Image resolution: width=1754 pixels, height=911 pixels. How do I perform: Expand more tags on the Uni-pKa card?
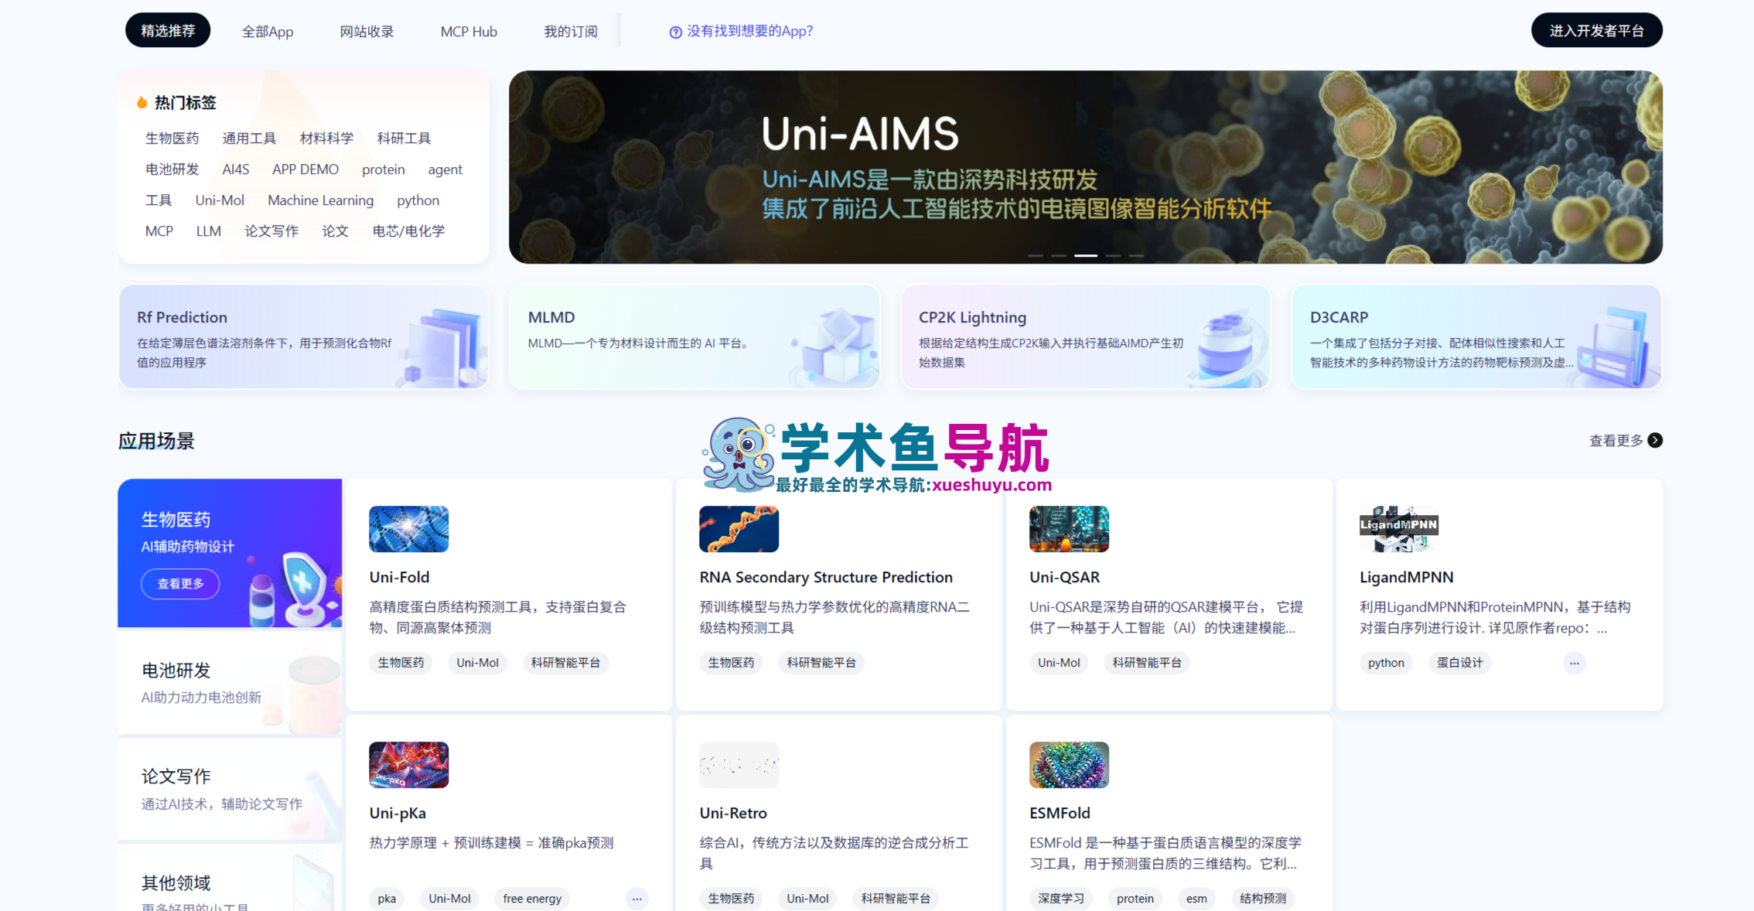pyautogui.click(x=636, y=899)
